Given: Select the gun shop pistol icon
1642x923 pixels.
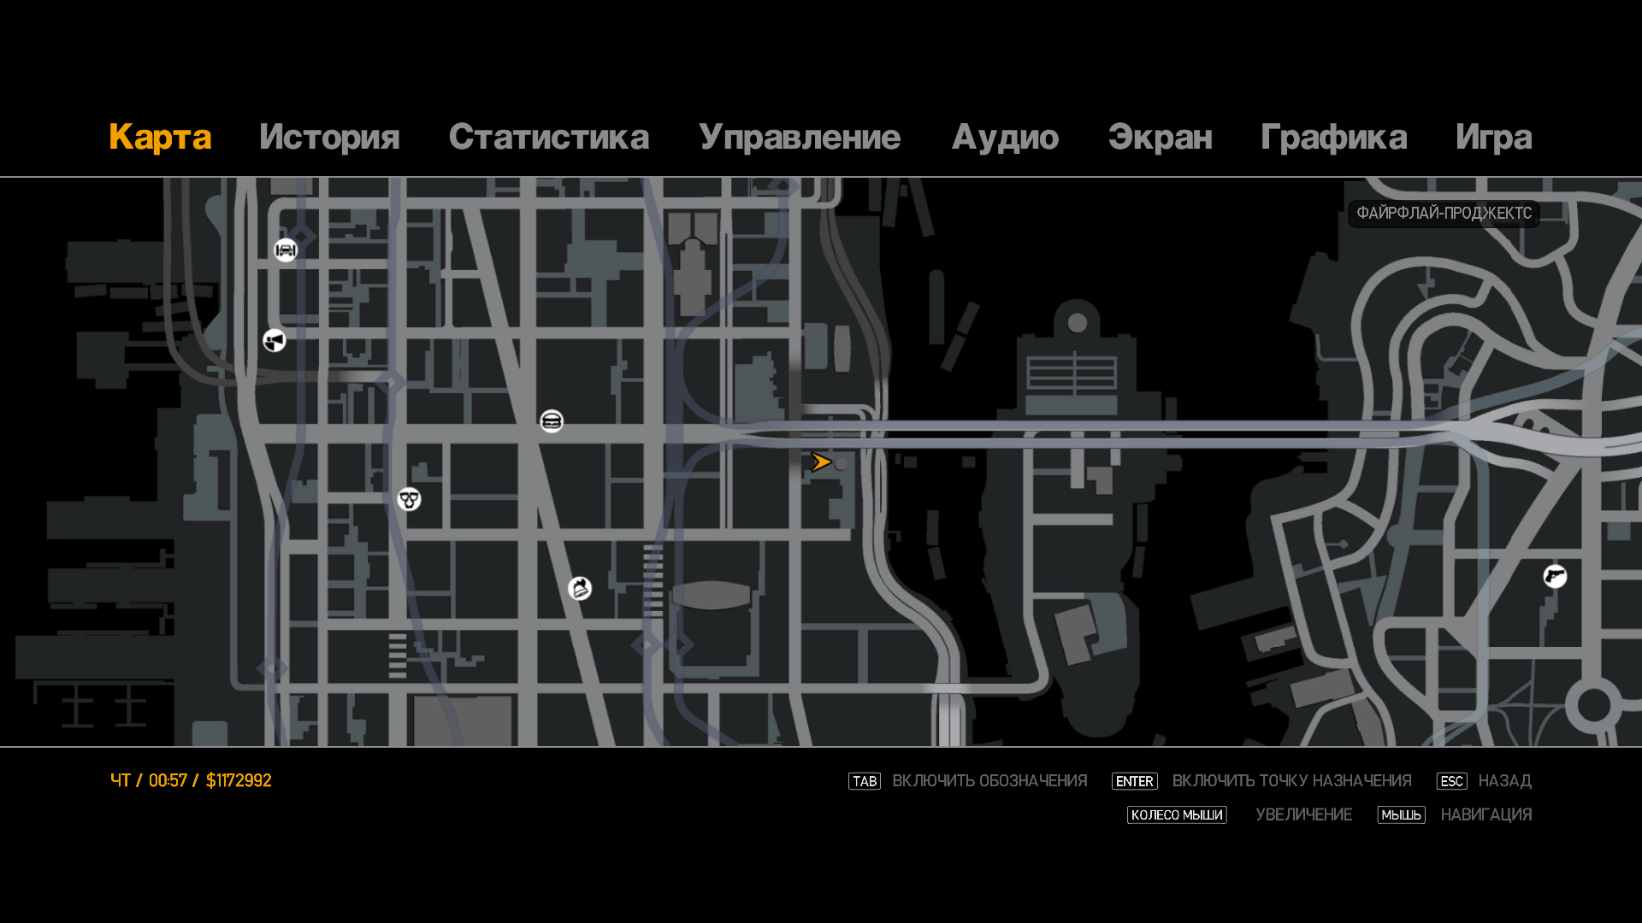Looking at the screenshot, I should [1555, 577].
